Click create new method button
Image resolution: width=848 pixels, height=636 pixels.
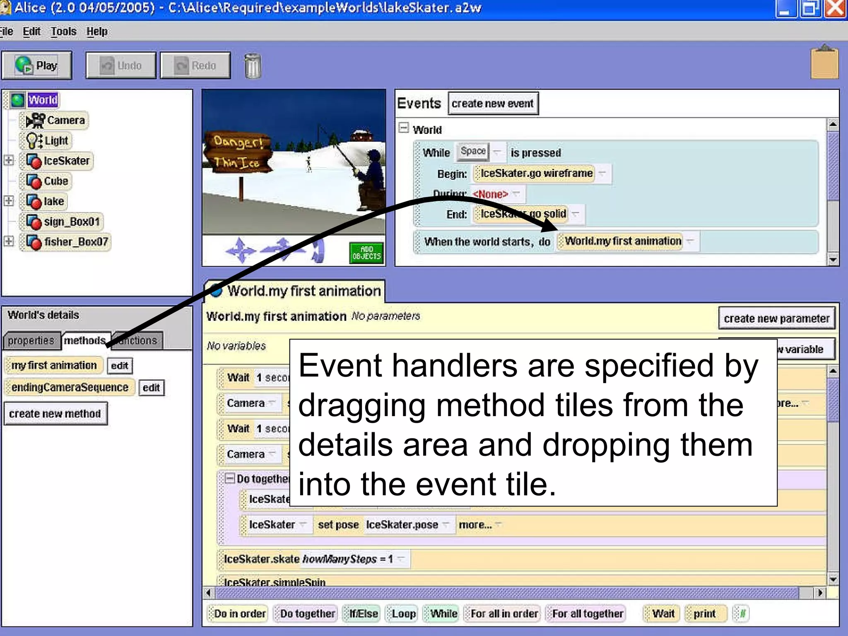click(x=55, y=414)
